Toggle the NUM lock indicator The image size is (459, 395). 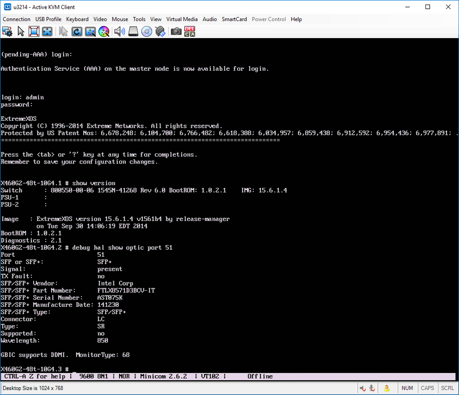(407, 388)
